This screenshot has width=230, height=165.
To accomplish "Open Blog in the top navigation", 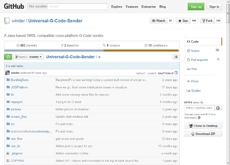I will pos(163,7).
